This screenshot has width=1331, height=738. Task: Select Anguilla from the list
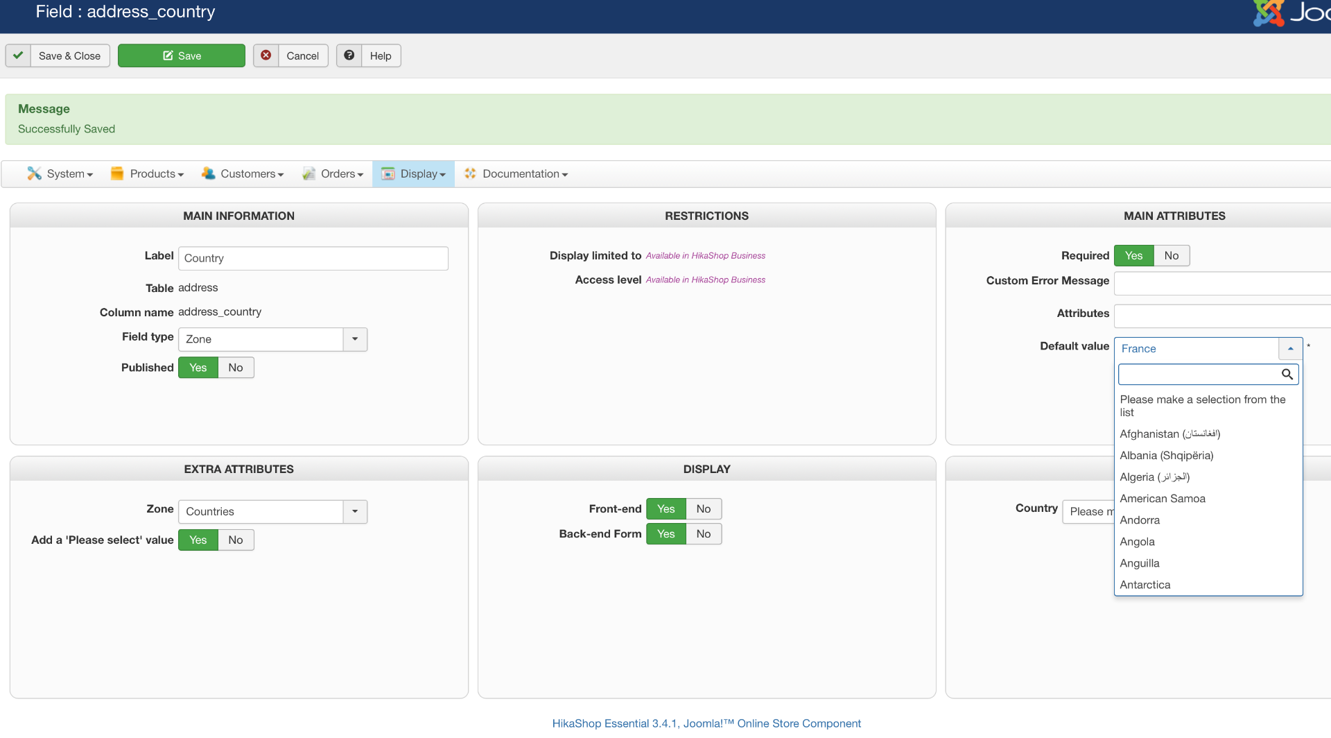pyautogui.click(x=1208, y=563)
